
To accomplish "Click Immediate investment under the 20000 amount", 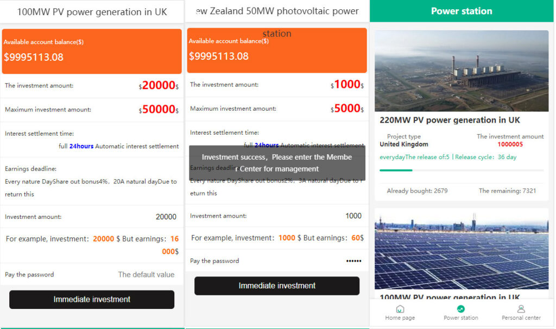I will (92, 299).
